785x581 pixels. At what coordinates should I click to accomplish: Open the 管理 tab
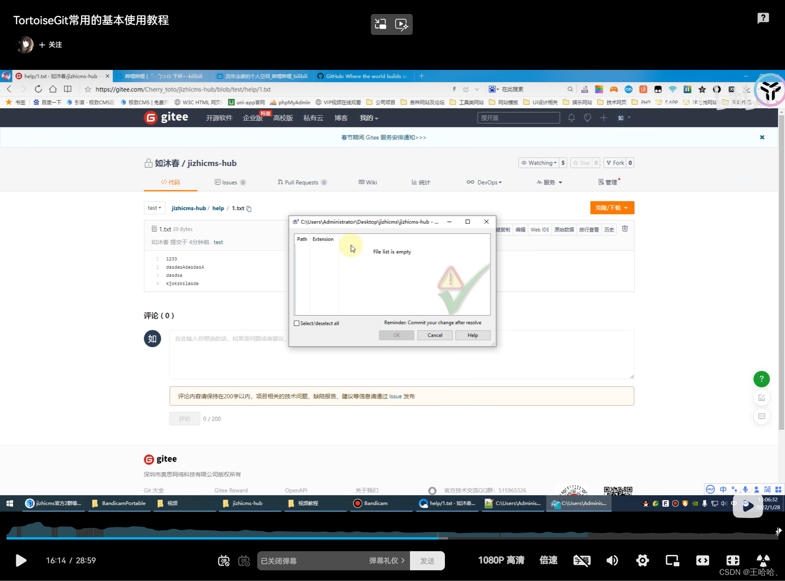click(x=608, y=182)
